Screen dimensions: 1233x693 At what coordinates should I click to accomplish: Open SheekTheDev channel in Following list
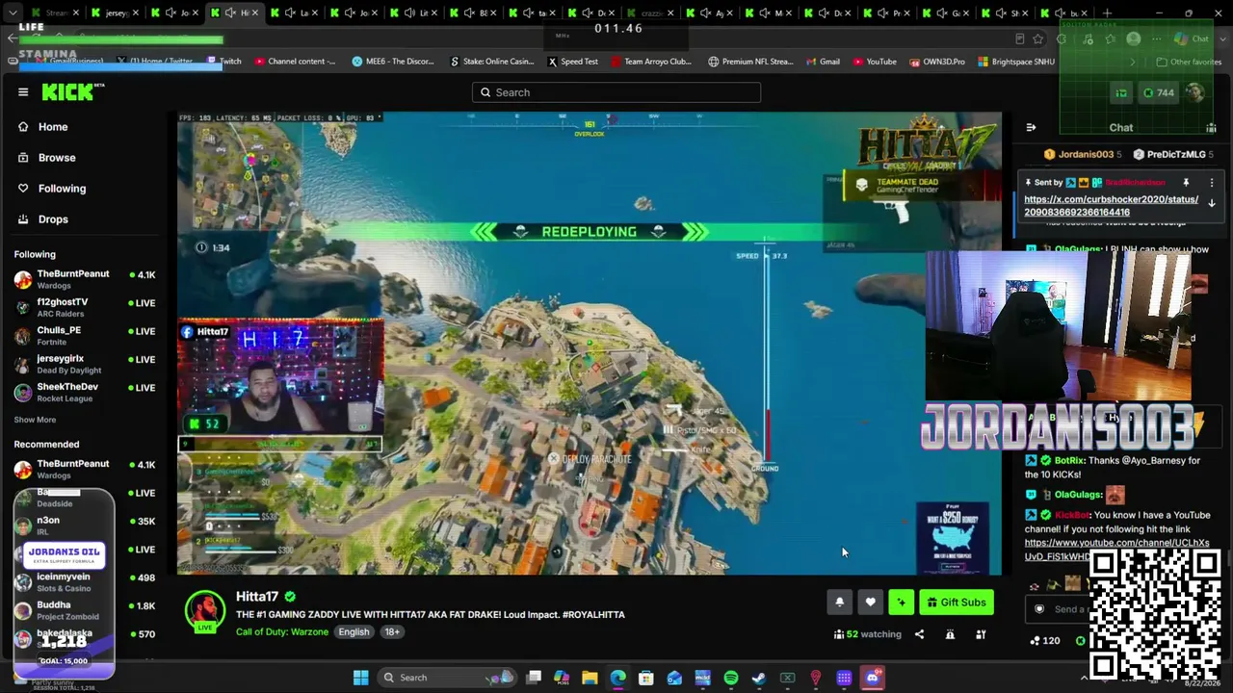click(85, 392)
